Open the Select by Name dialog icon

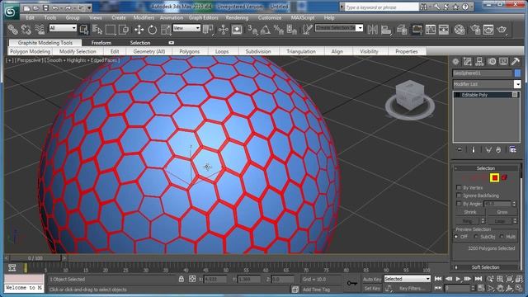point(97,30)
